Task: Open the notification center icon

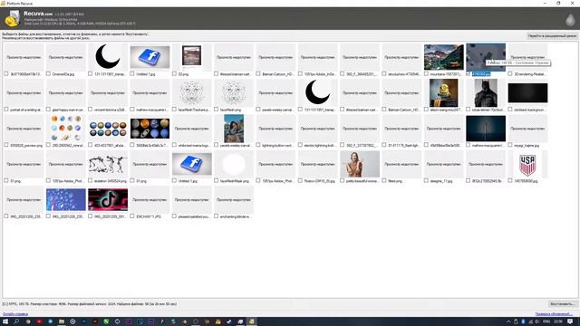Action: coord(570,321)
